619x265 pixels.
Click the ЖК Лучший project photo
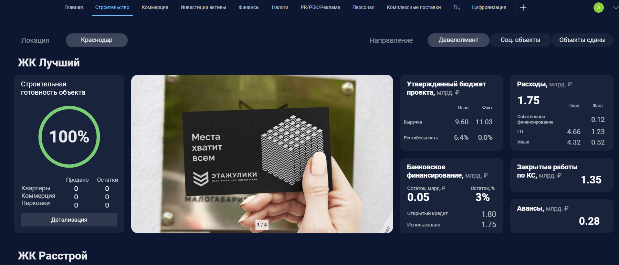[x=262, y=154]
